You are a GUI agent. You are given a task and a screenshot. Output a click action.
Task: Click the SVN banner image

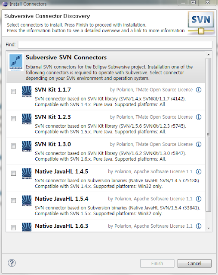201,23
